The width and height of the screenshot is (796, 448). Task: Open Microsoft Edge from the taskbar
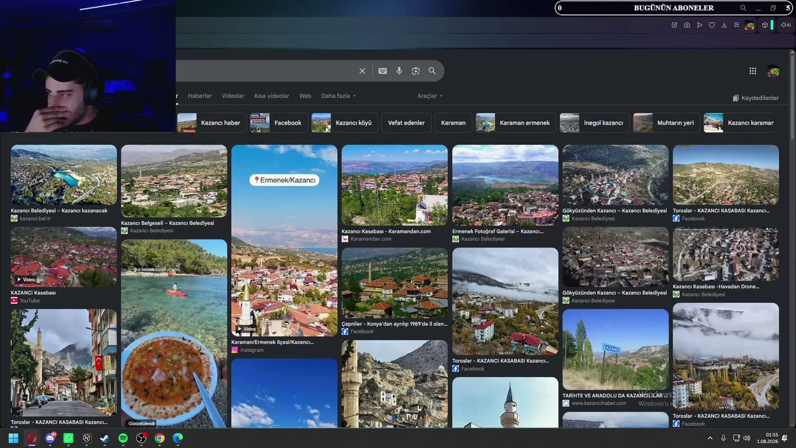coord(178,438)
